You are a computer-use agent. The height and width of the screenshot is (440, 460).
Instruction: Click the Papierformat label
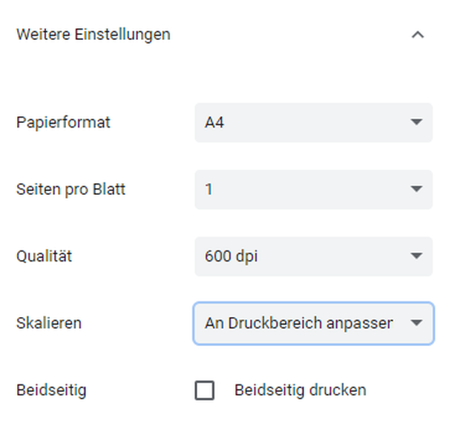pyautogui.click(x=63, y=122)
